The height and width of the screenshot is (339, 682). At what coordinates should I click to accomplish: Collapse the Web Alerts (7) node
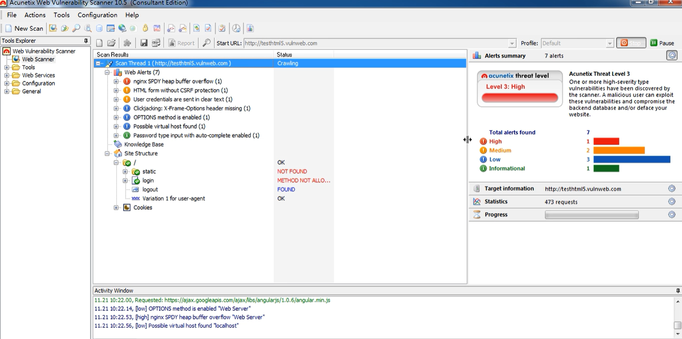(107, 73)
